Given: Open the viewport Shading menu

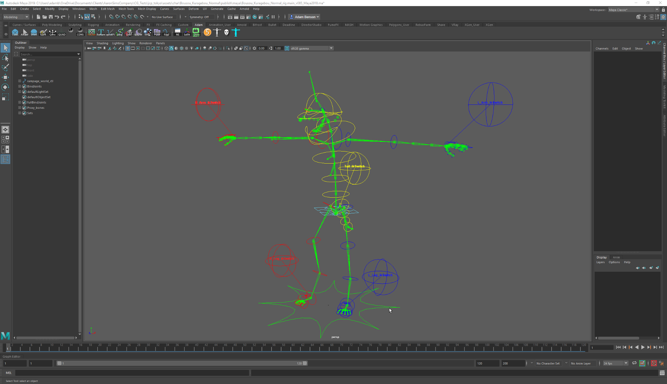Looking at the screenshot, I should [102, 43].
